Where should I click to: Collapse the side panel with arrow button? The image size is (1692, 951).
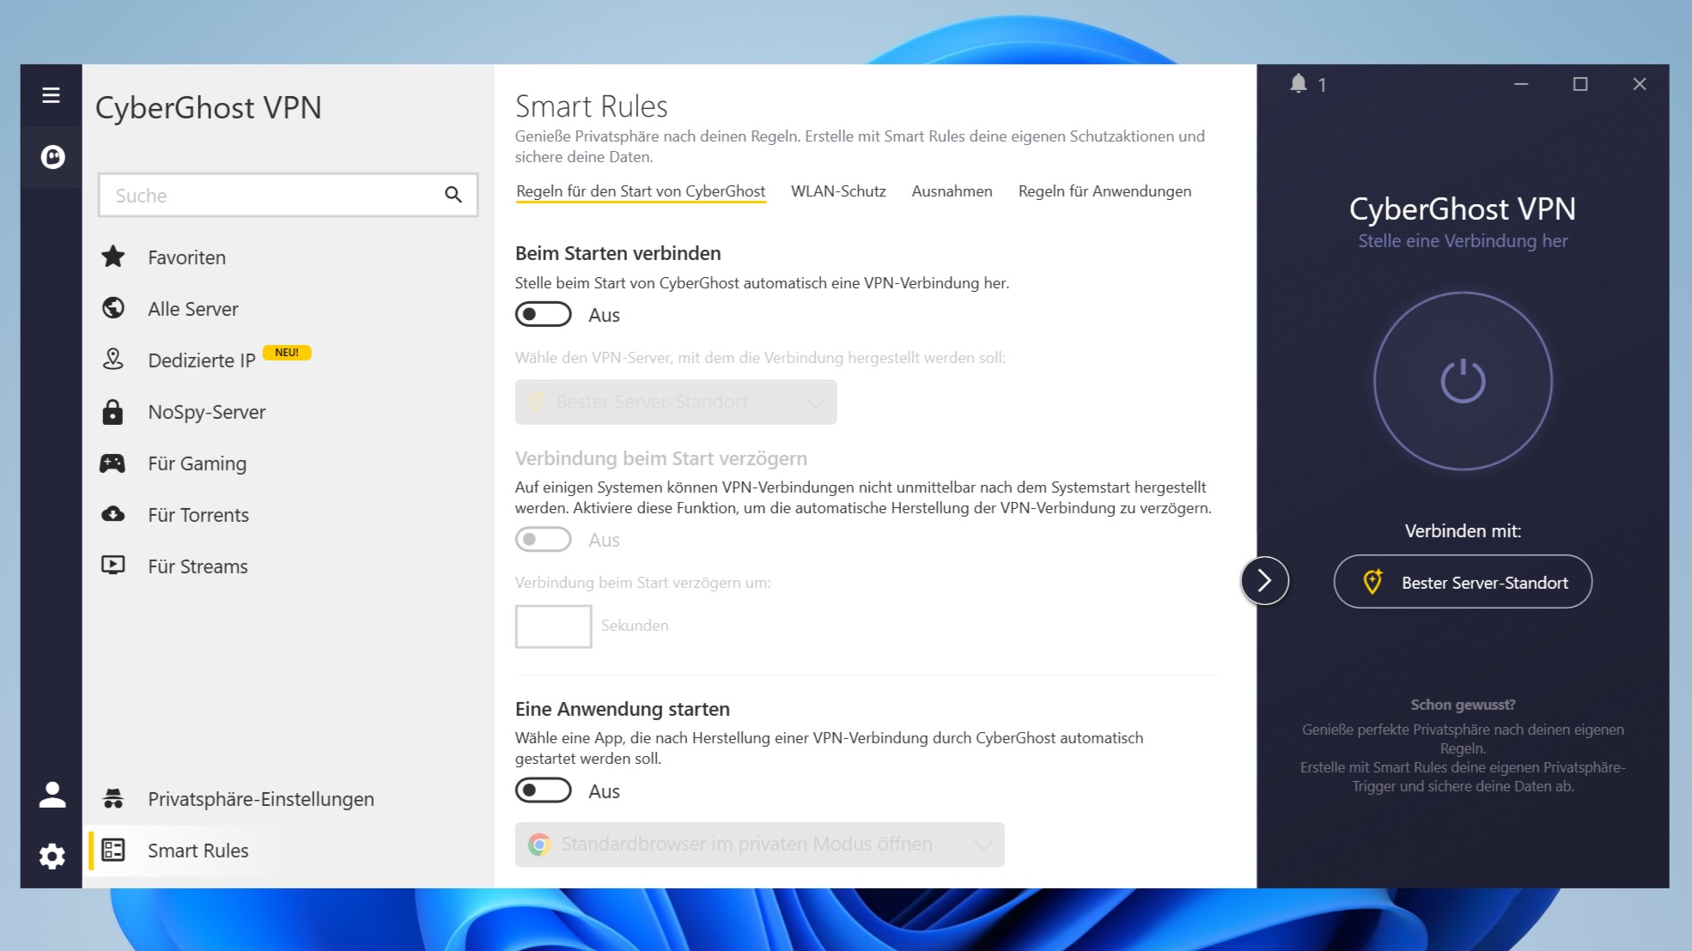(x=1264, y=581)
